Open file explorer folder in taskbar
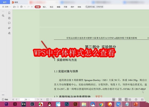 click(84, 104)
